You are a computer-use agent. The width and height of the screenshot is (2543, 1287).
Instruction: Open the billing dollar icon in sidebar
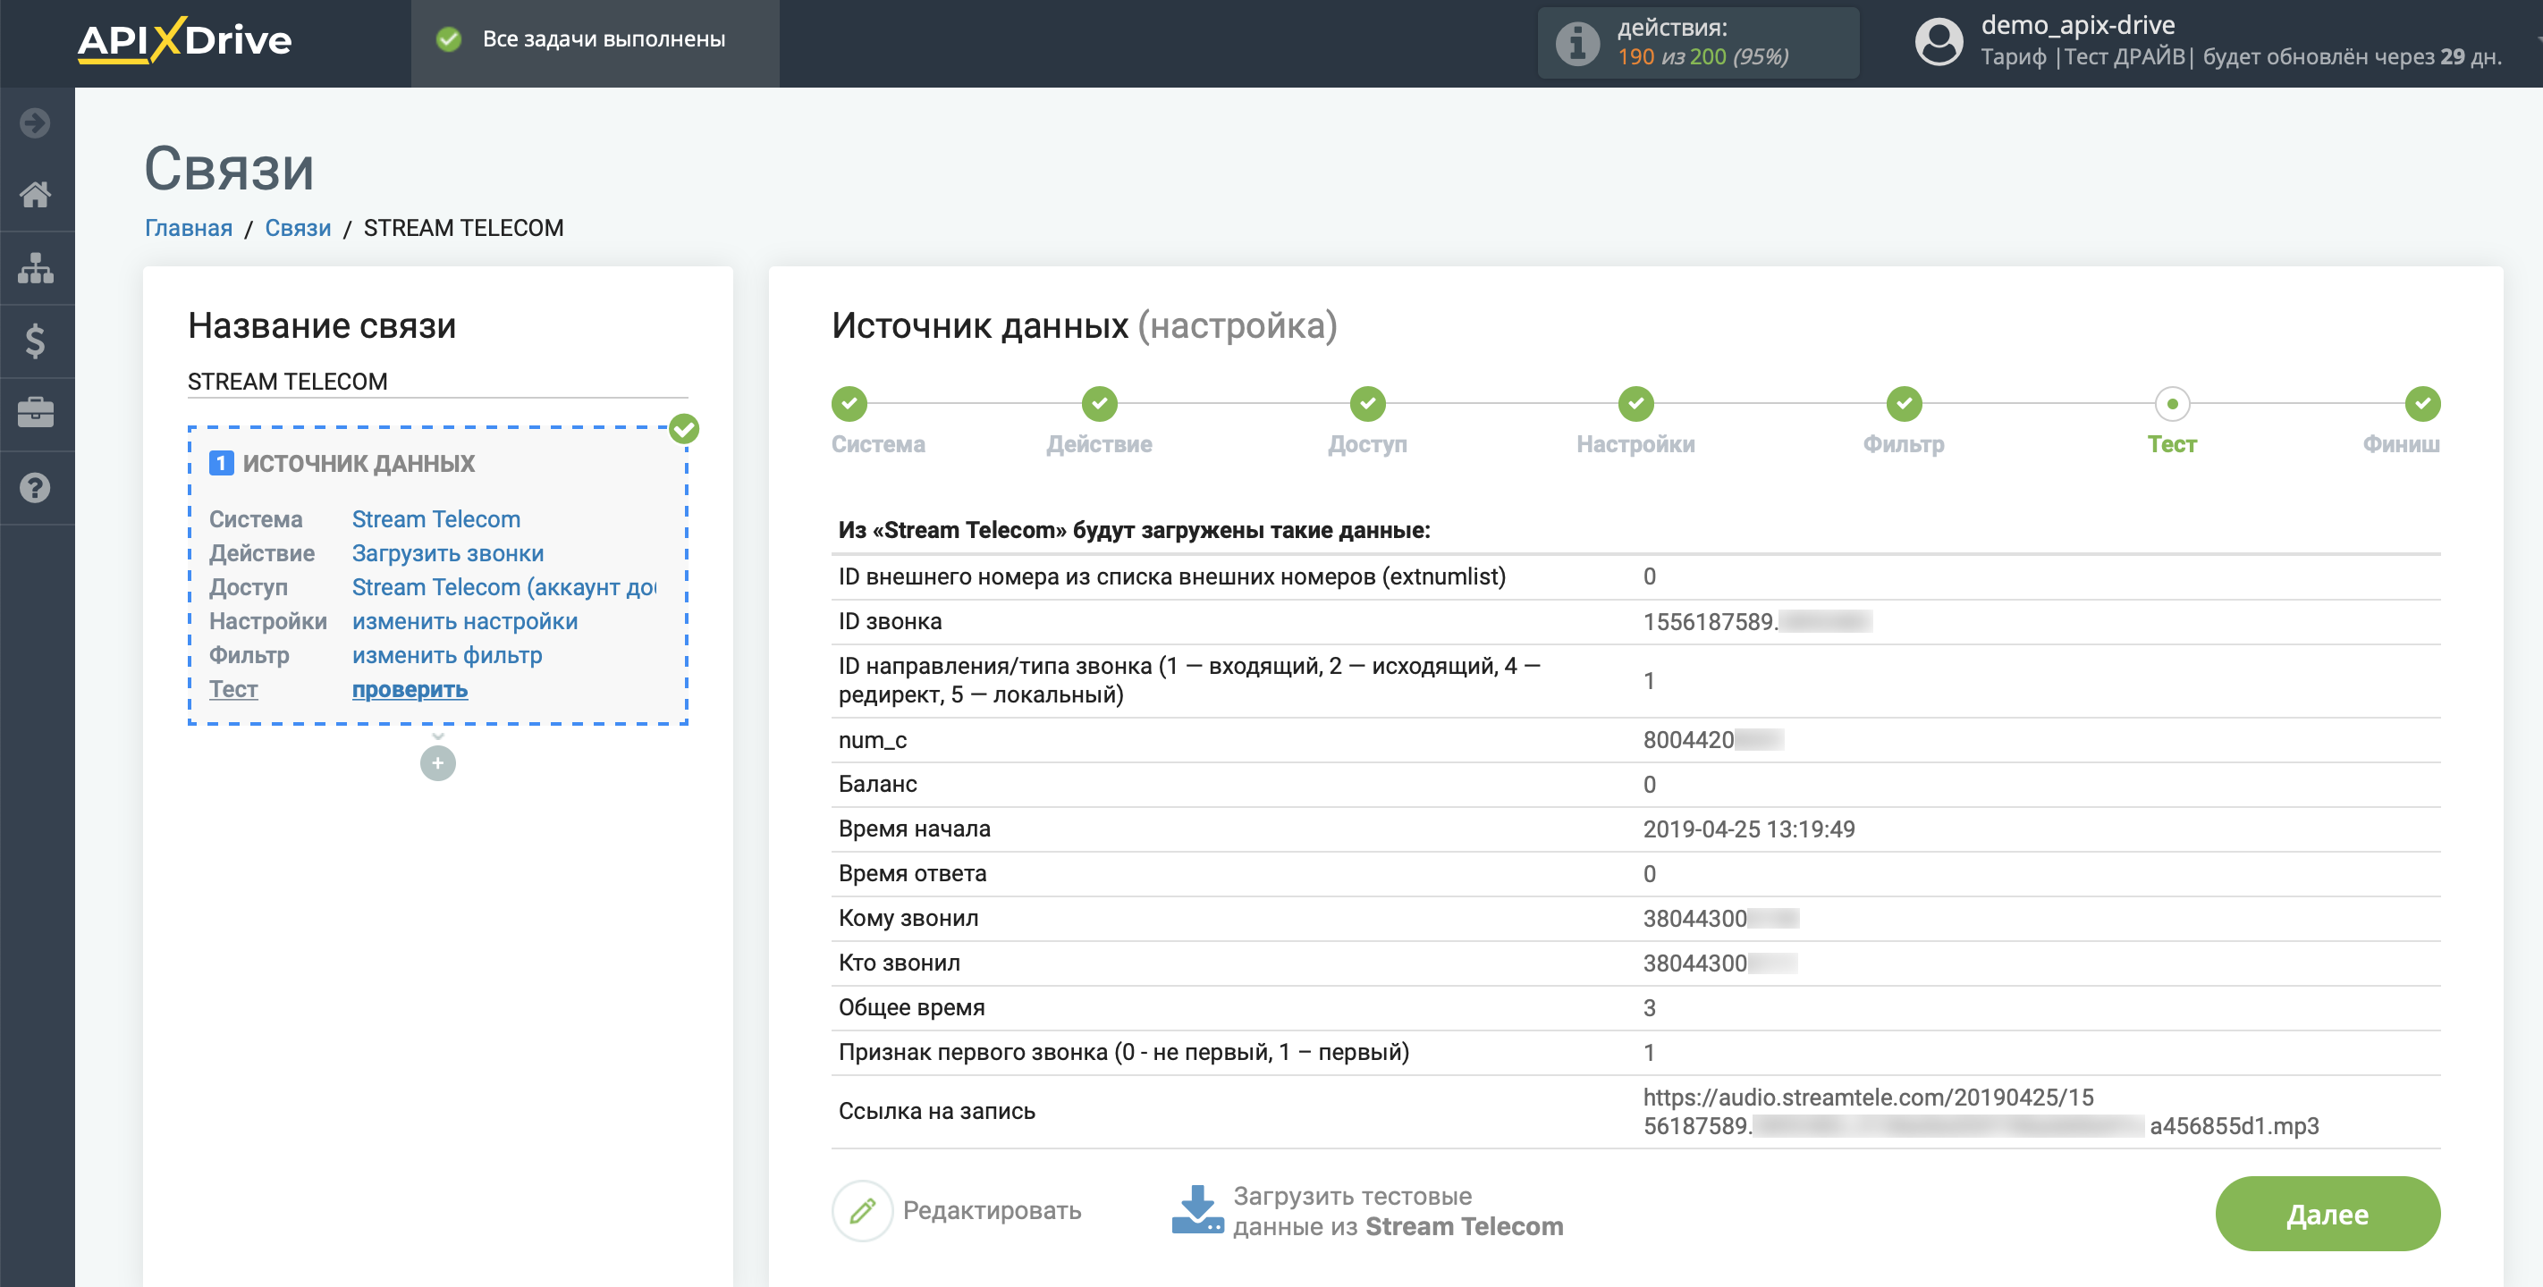pyautogui.click(x=36, y=341)
